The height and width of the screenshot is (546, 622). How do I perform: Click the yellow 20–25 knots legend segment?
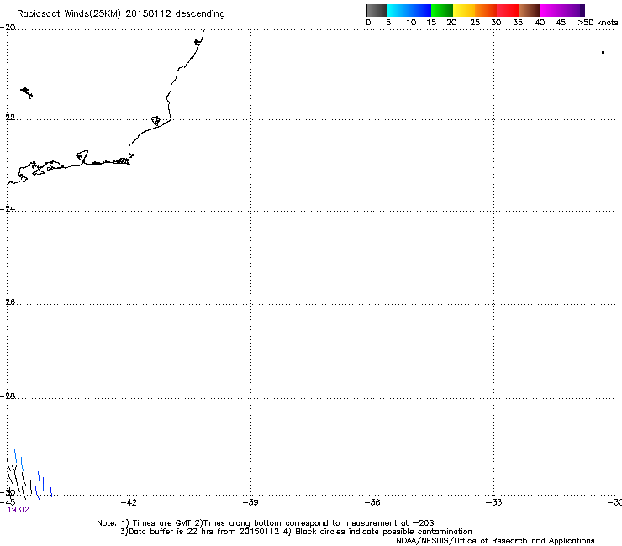click(464, 10)
